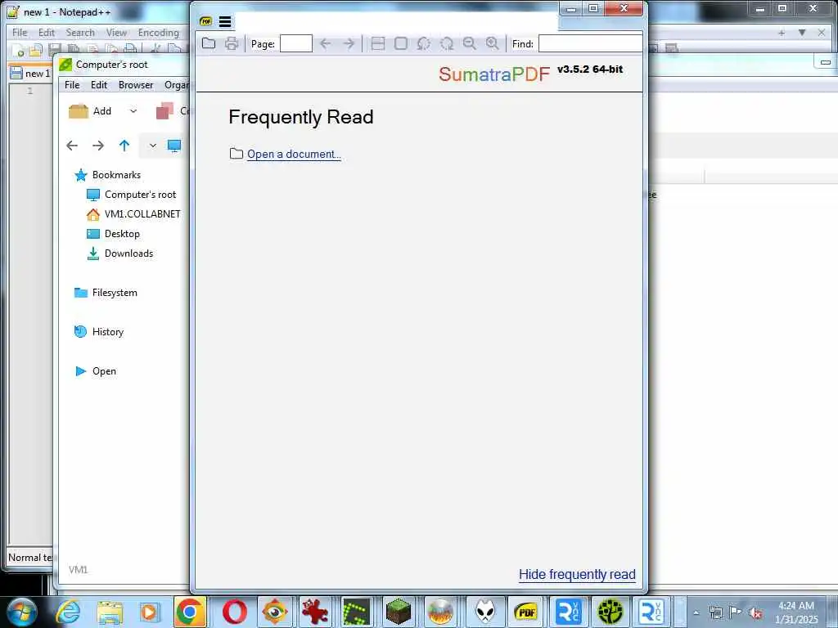Rotate the document right in SumatraPDF
The height and width of the screenshot is (628, 838).
tap(447, 44)
